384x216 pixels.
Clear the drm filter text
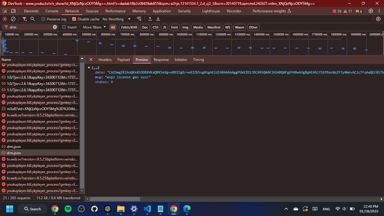point(55,27)
